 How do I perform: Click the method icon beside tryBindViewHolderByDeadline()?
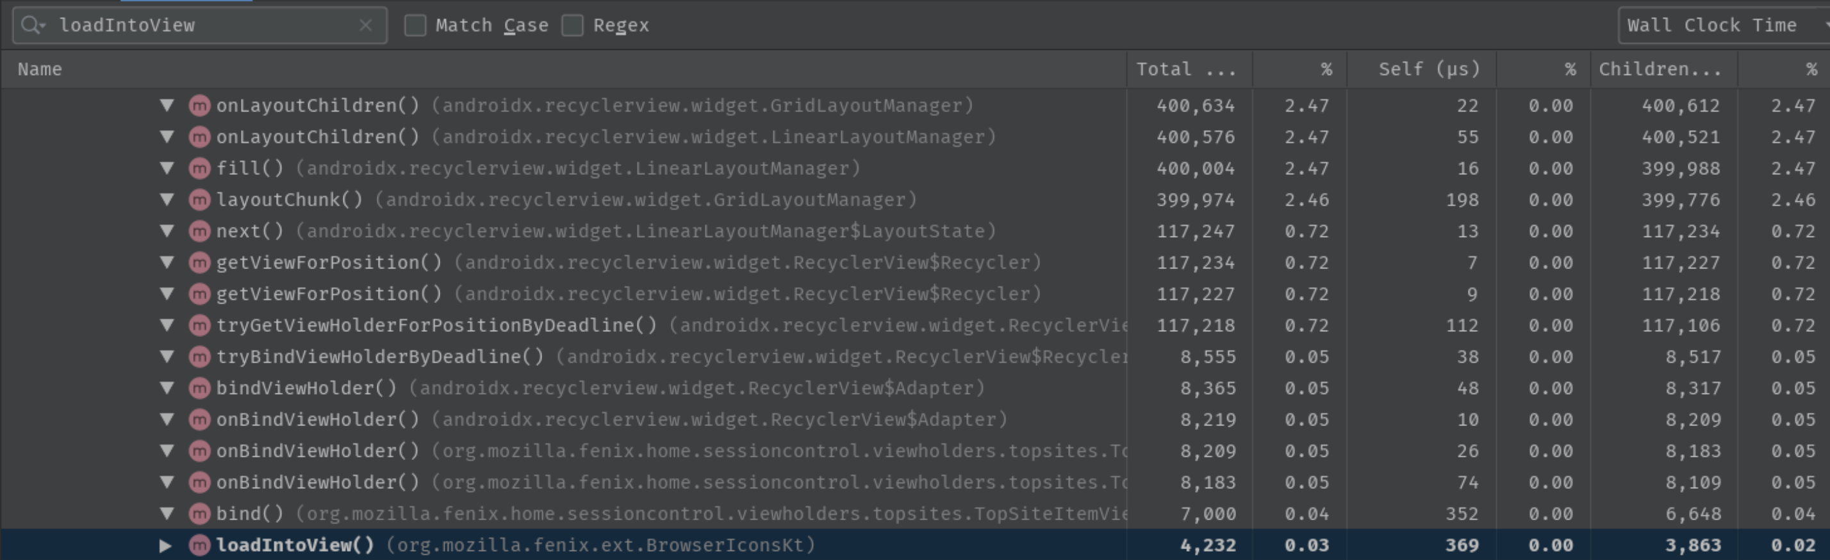[200, 357]
